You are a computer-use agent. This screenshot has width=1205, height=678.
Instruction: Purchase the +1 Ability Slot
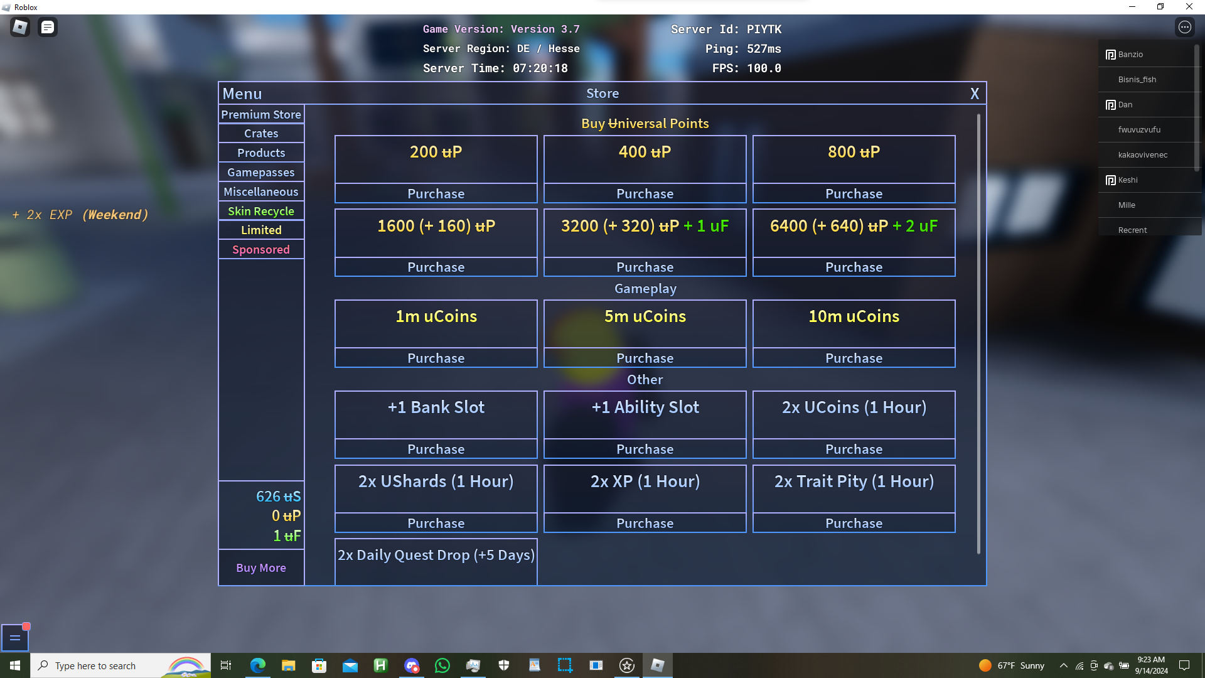(645, 449)
